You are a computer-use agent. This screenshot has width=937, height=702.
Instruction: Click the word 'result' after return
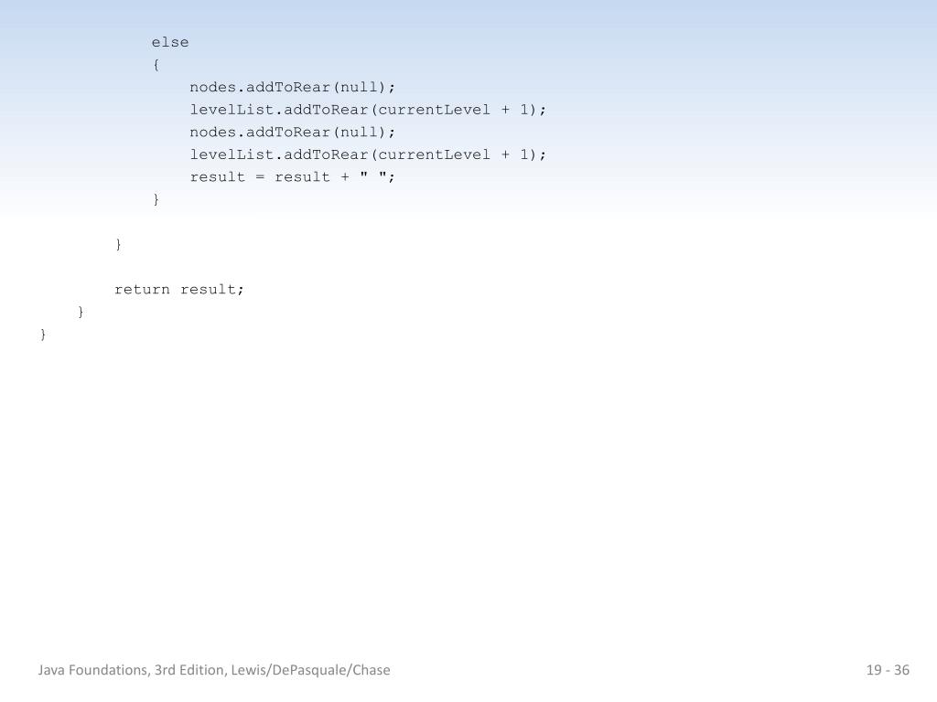(x=208, y=290)
